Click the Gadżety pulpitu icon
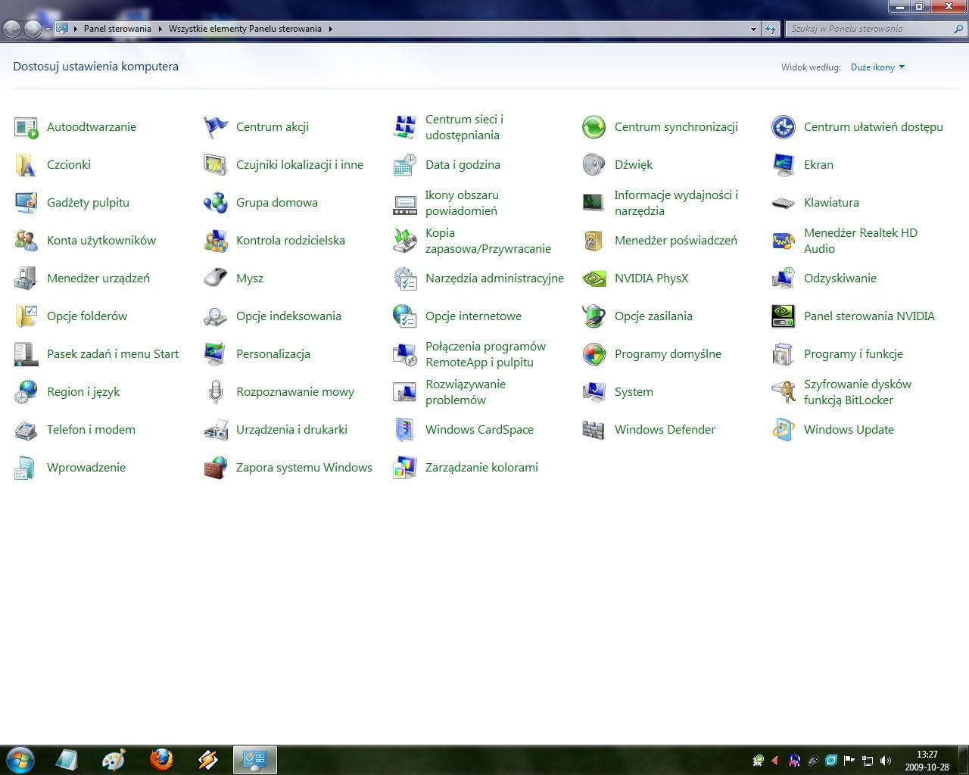The width and height of the screenshot is (969, 775). (26, 203)
